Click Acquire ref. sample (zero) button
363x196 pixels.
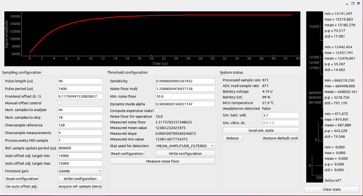click(80, 186)
